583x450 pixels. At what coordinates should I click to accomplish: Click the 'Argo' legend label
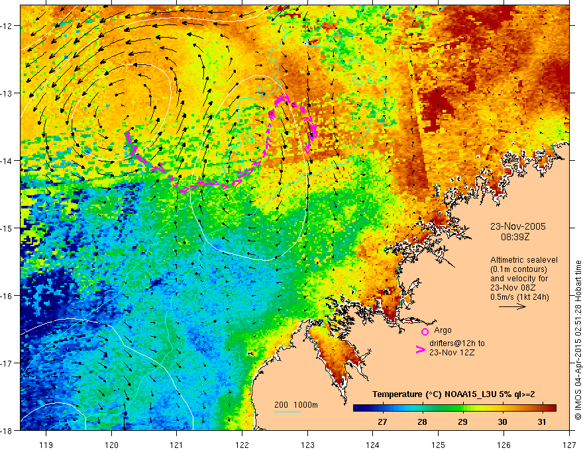tap(443, 330)
